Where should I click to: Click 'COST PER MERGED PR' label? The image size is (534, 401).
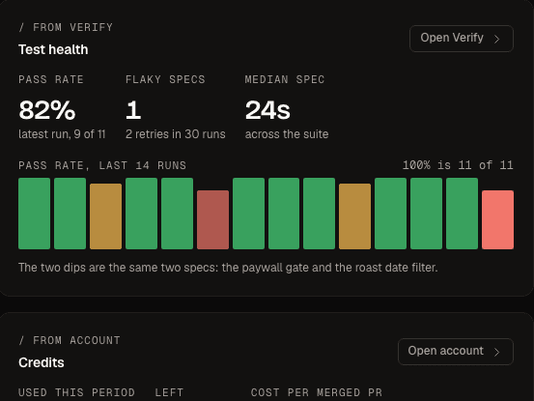317,392
